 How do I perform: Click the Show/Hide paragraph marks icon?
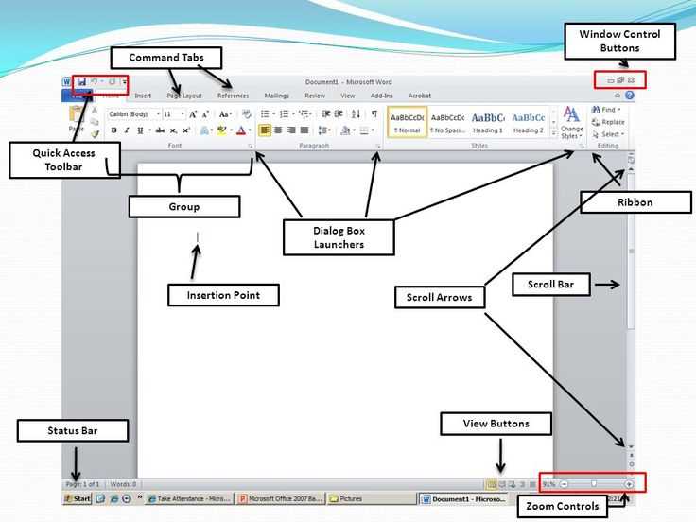pyautogui.click(x=374, y=114)
